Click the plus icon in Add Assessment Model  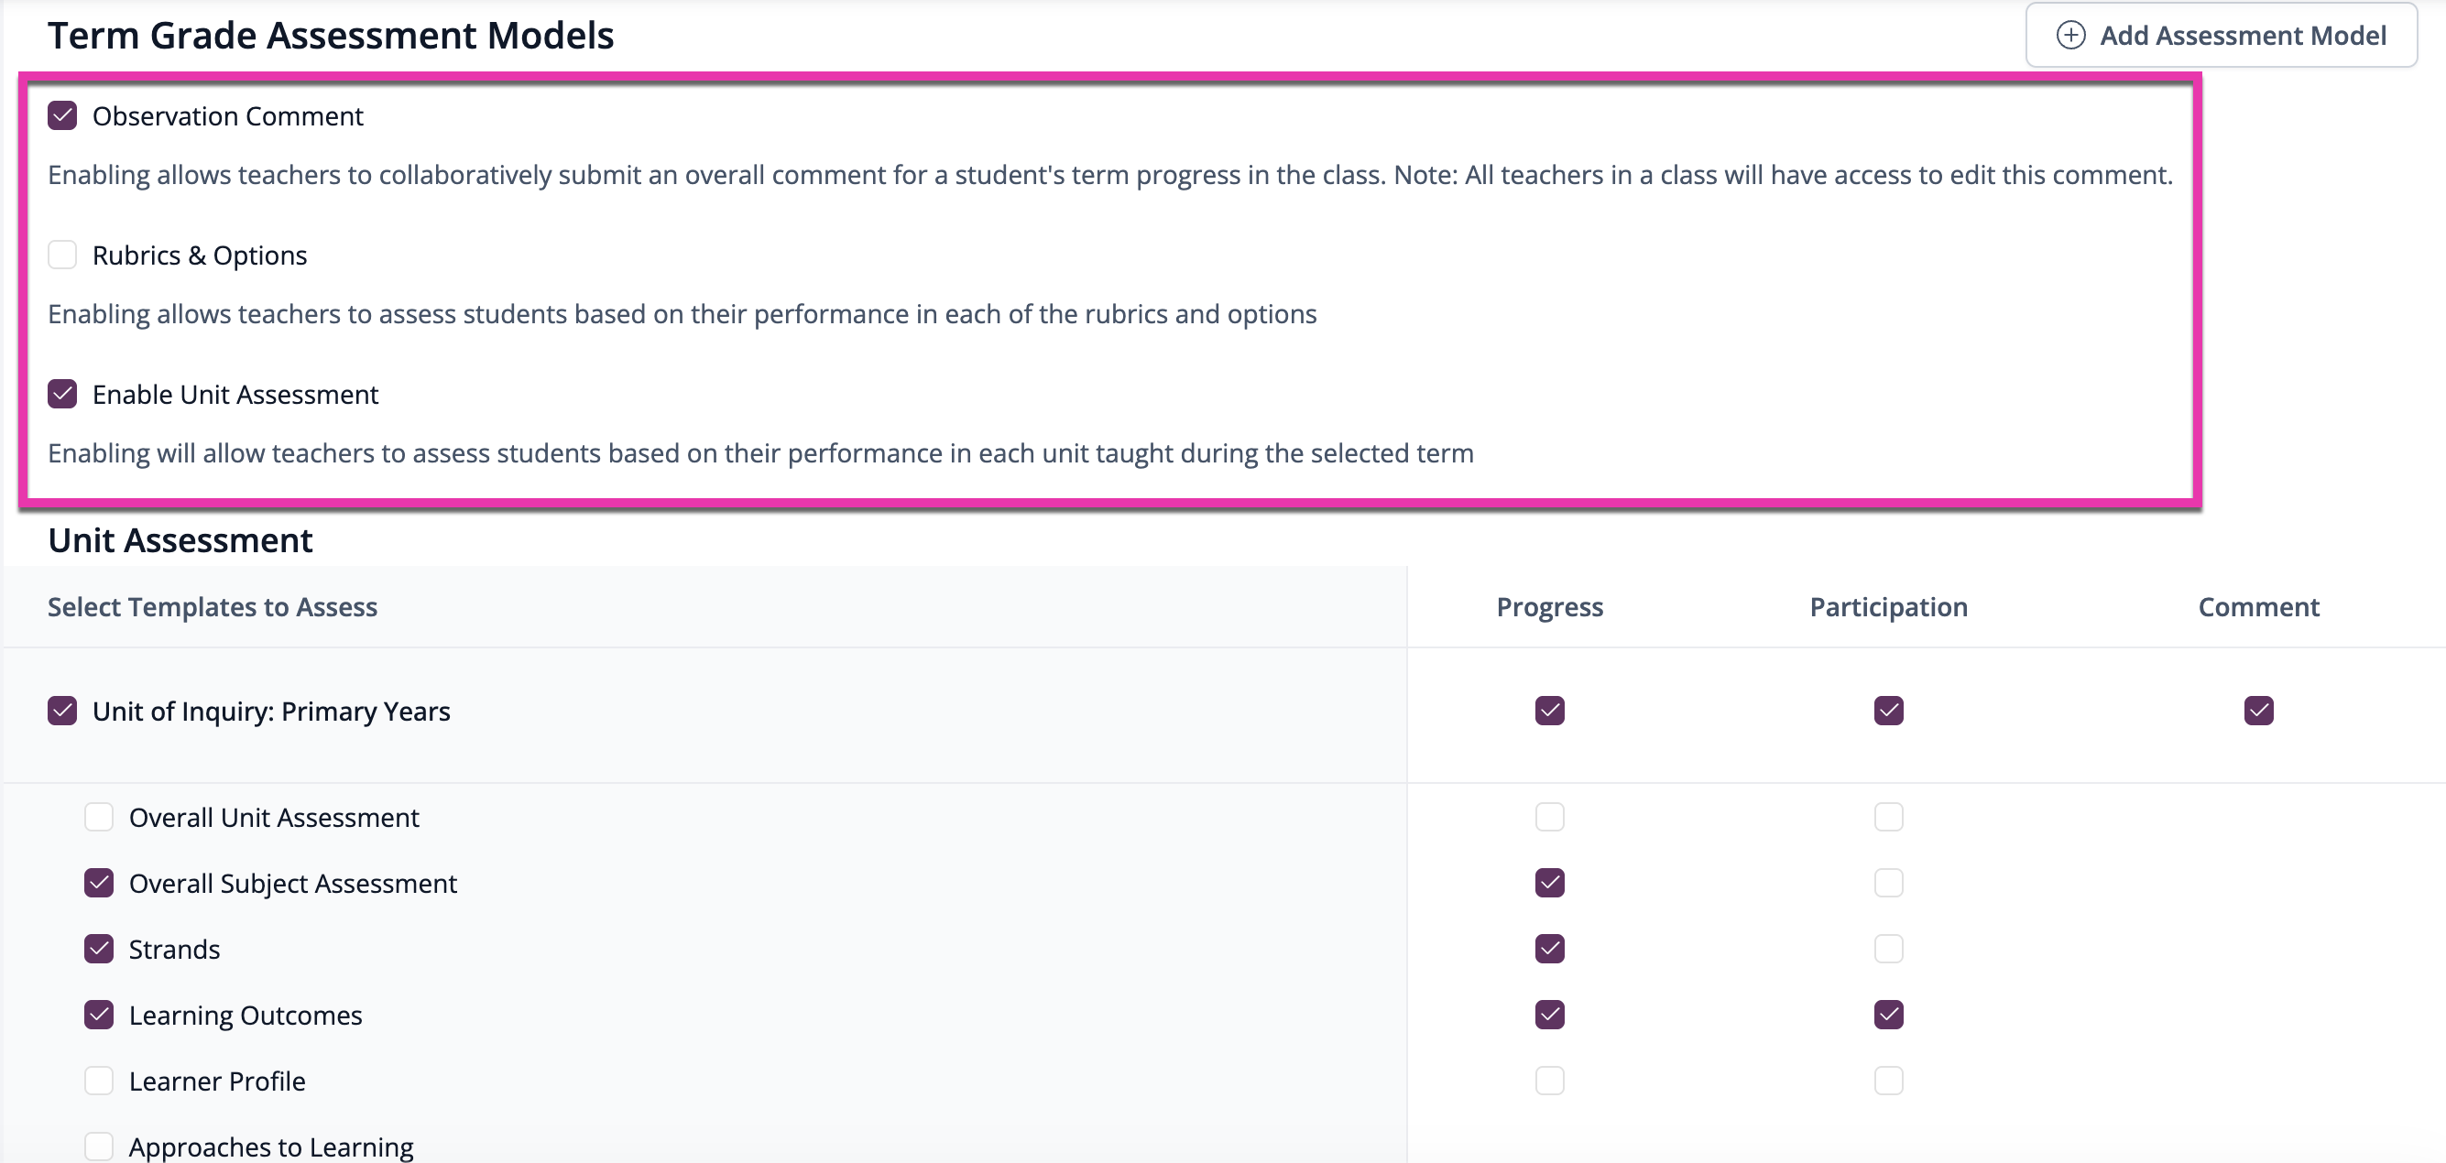tap(2070, 35)
